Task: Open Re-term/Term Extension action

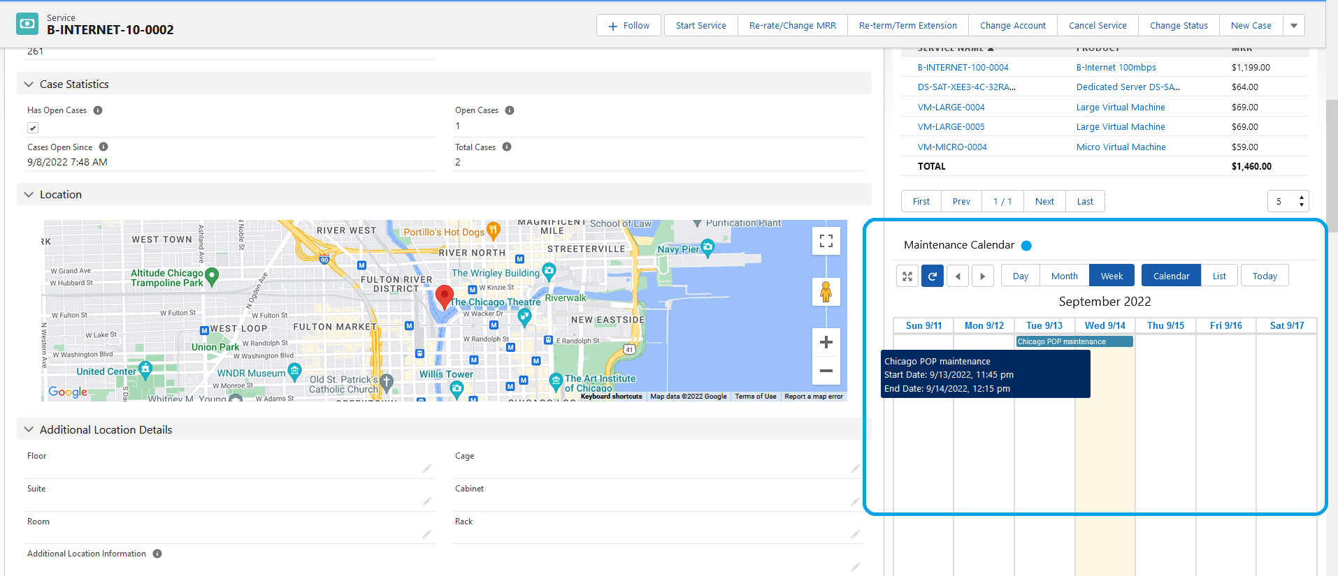Action: 908,26
